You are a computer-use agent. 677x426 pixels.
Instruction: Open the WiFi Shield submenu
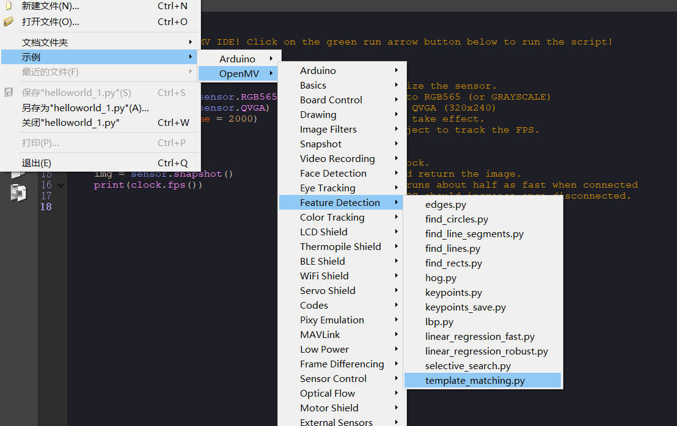click(341, 276)
